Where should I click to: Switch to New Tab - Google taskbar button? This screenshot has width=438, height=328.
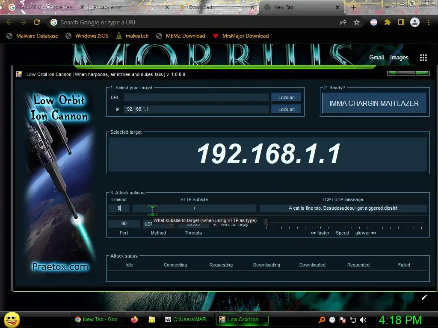[x=98, y=319]
